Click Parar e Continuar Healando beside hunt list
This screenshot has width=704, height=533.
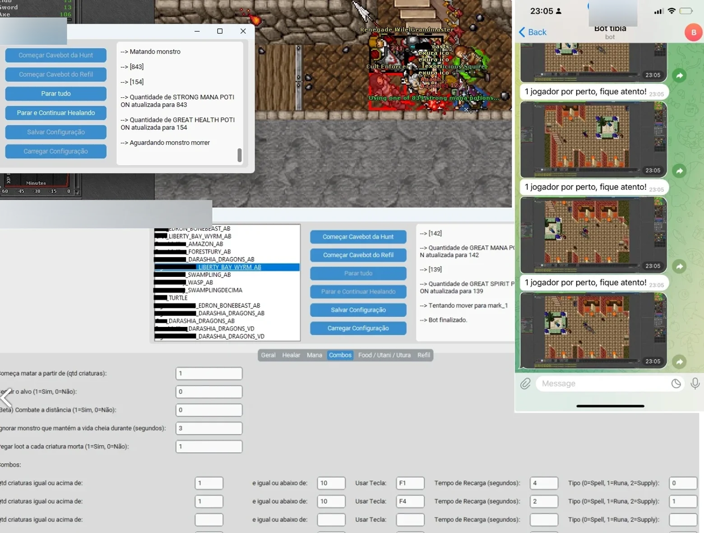point(358,292)
